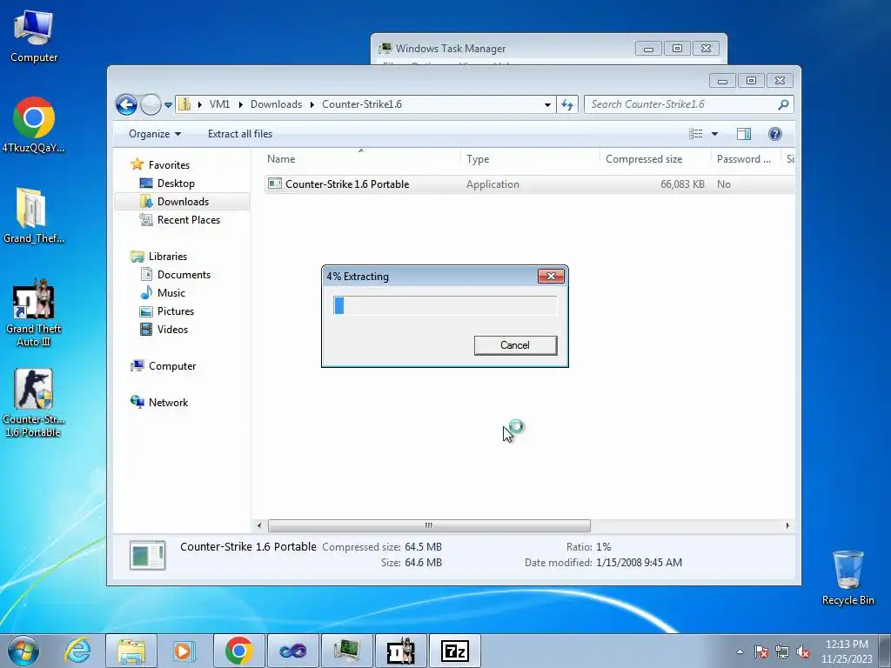Click the volume icon in the system tray
Viewport: 891px width, 668px height.
click(803, 652)
